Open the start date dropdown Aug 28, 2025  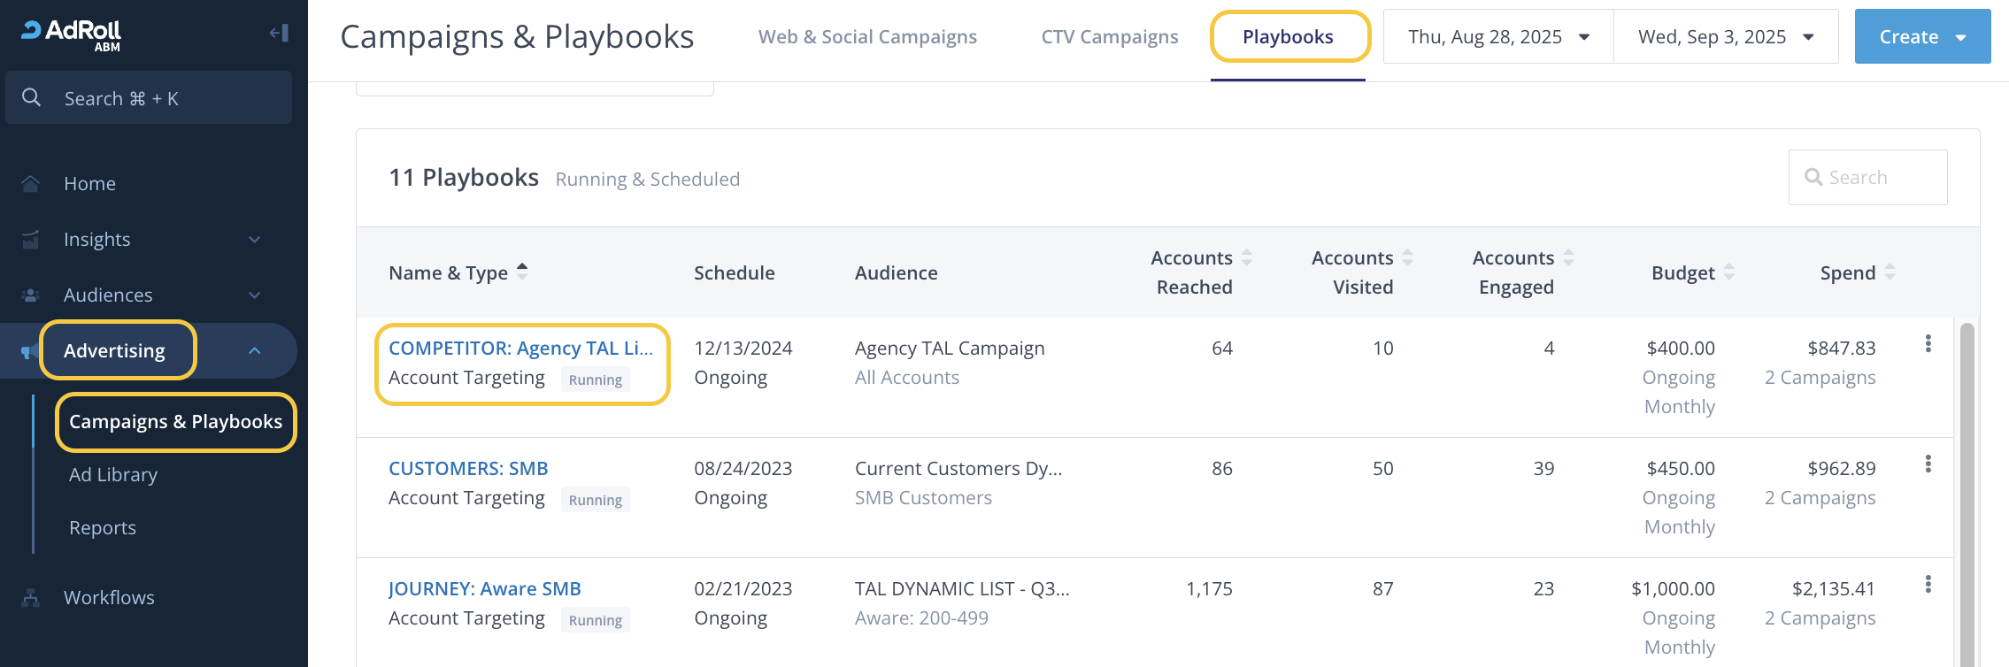[x=1497, y=37]
